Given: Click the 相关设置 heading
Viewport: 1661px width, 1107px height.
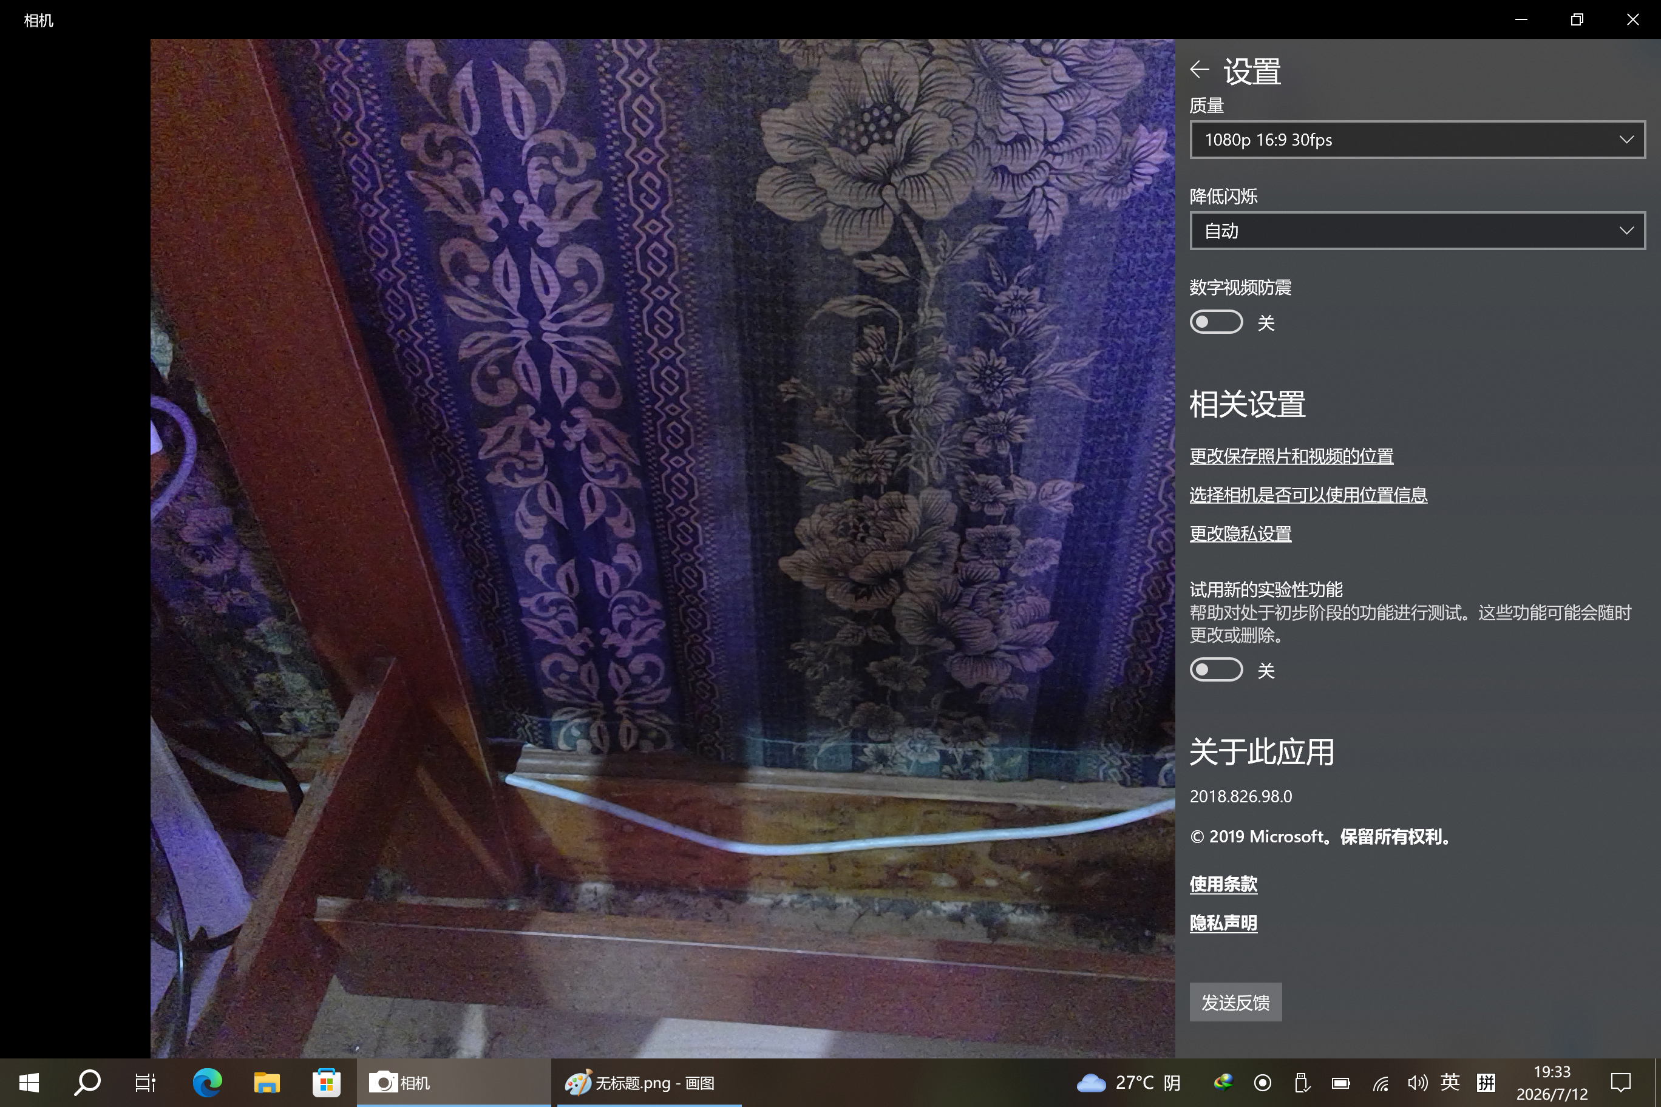Looking at the screenshot, I should pos(1247,405).
